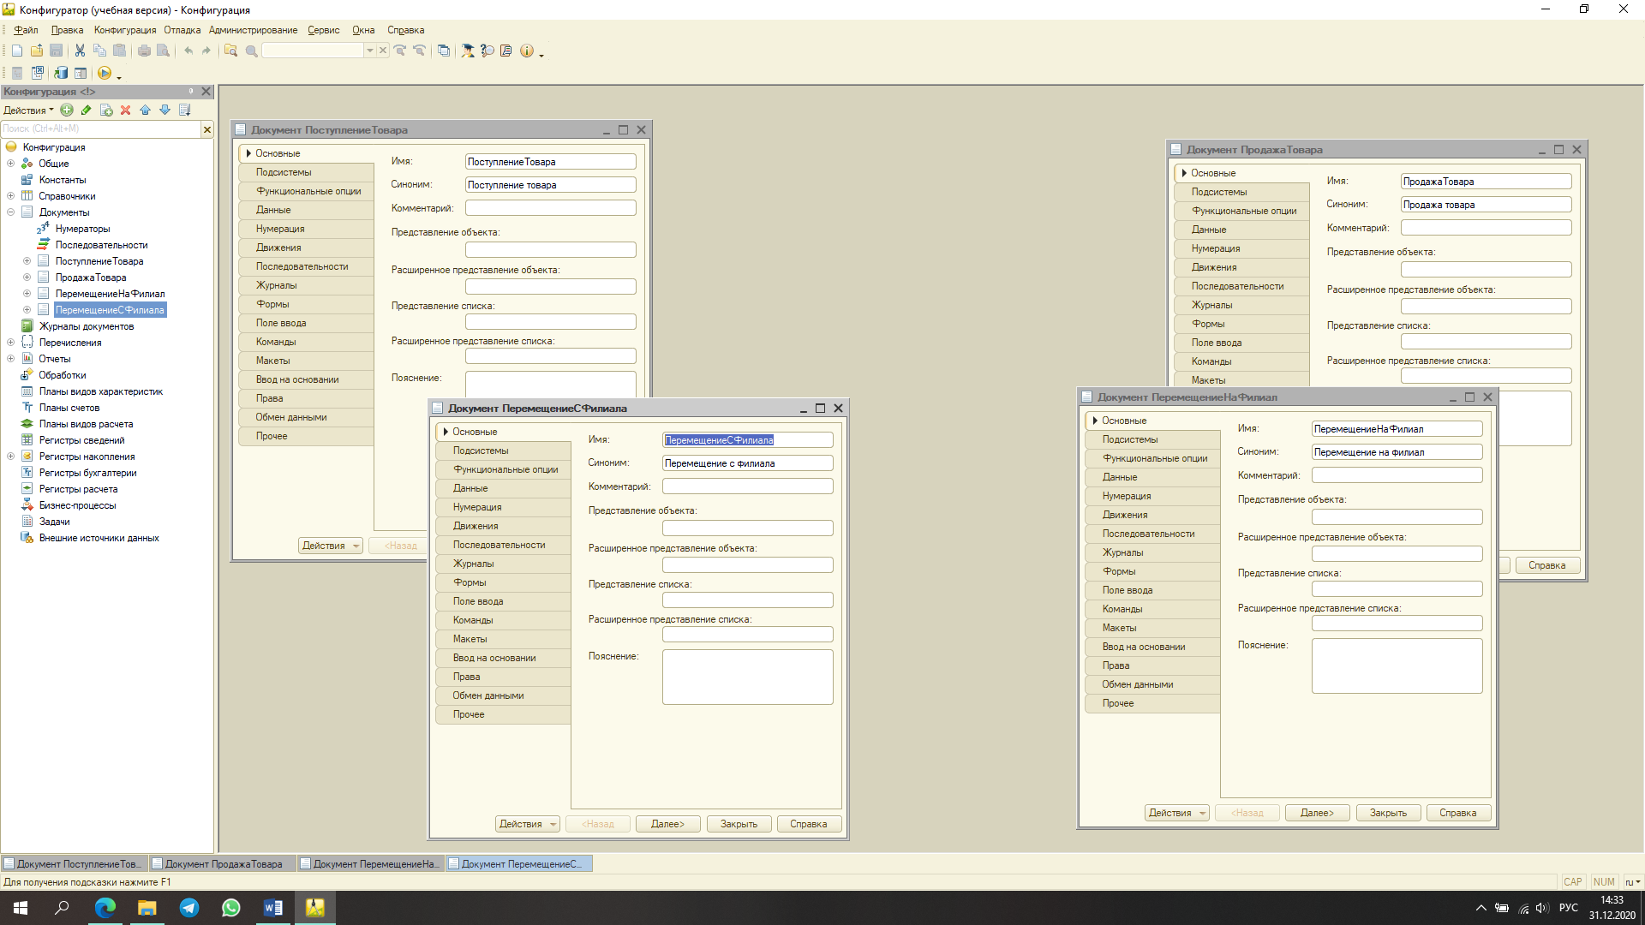The height and width of the screenshot is (925, 1645).
Task: Click Синоним field in ПеремещениеСФилиала window
Action: 747,463
